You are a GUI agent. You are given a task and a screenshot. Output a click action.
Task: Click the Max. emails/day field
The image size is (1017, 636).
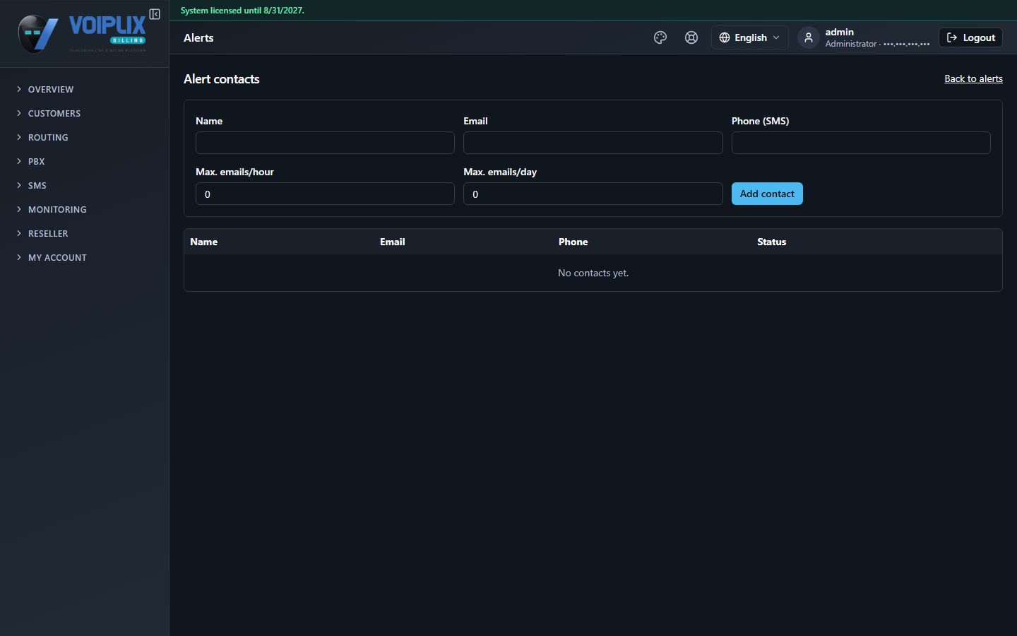point(593,194)
